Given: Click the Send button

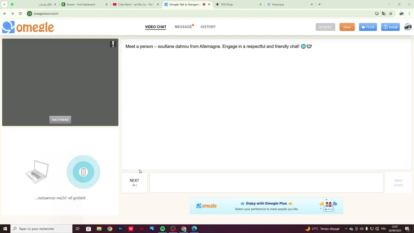Looking at the screenshot, I should (398, 183).
